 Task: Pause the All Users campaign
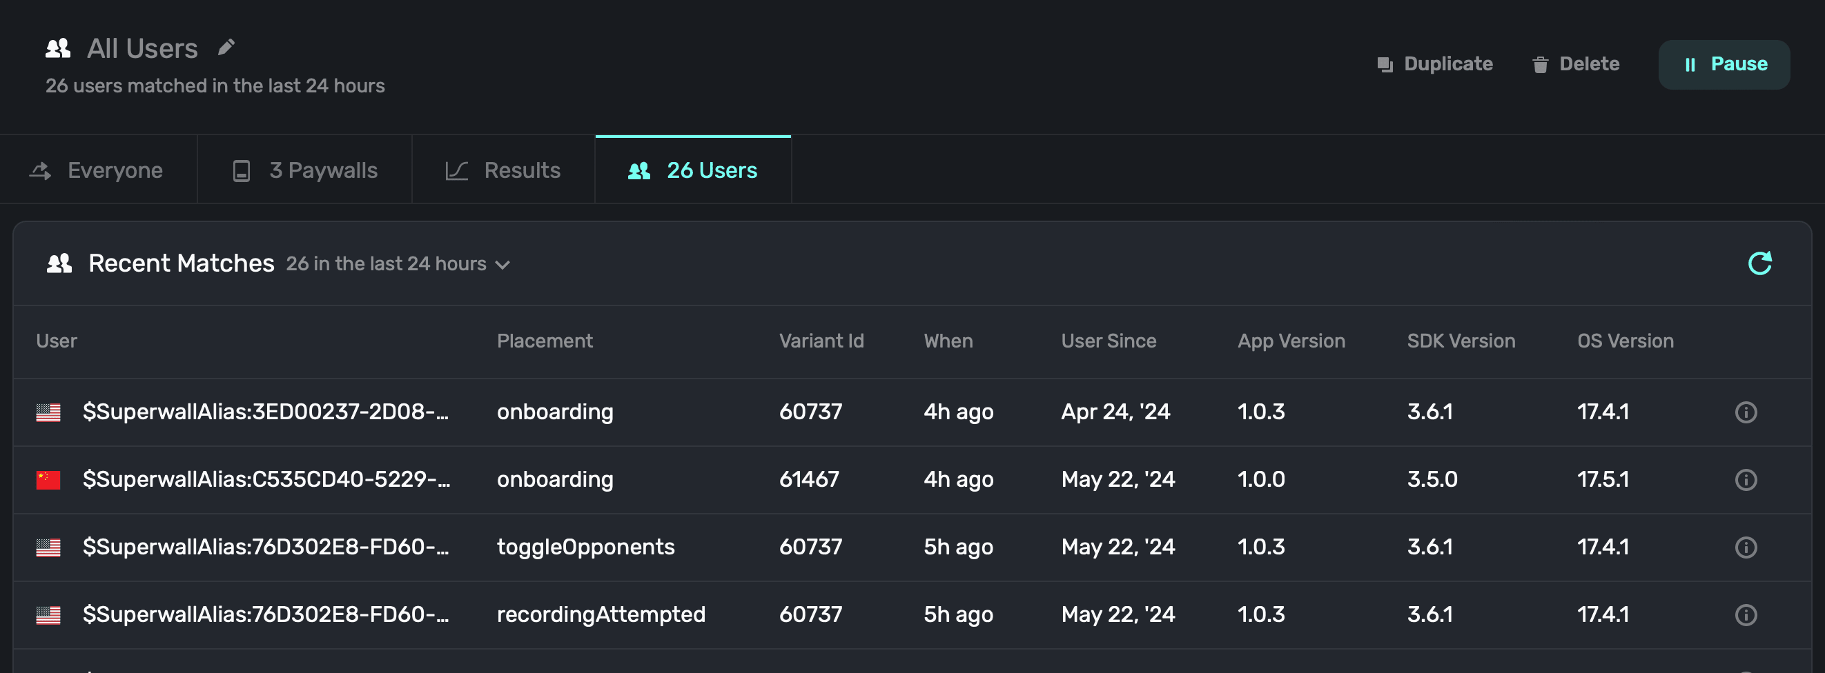tap(1723, 64)
